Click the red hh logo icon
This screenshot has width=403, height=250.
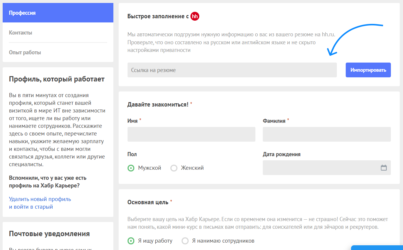(x=195, y=16)
